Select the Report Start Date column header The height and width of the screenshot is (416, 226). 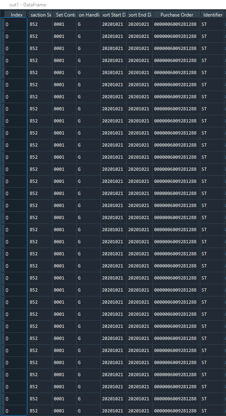[114, 15]
